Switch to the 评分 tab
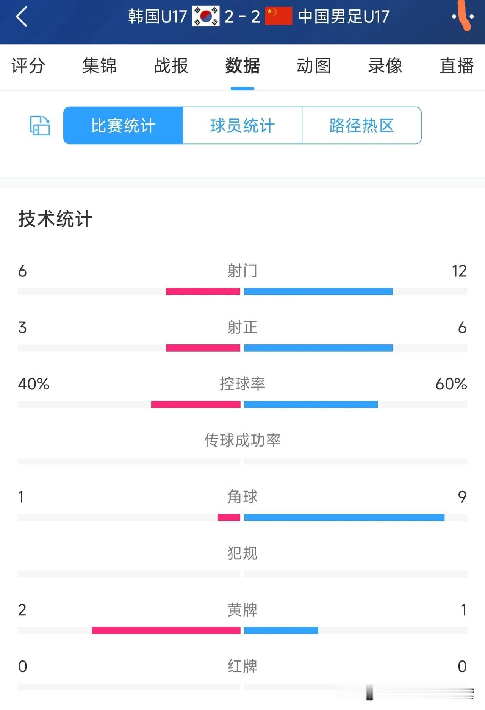 [28, 66]
